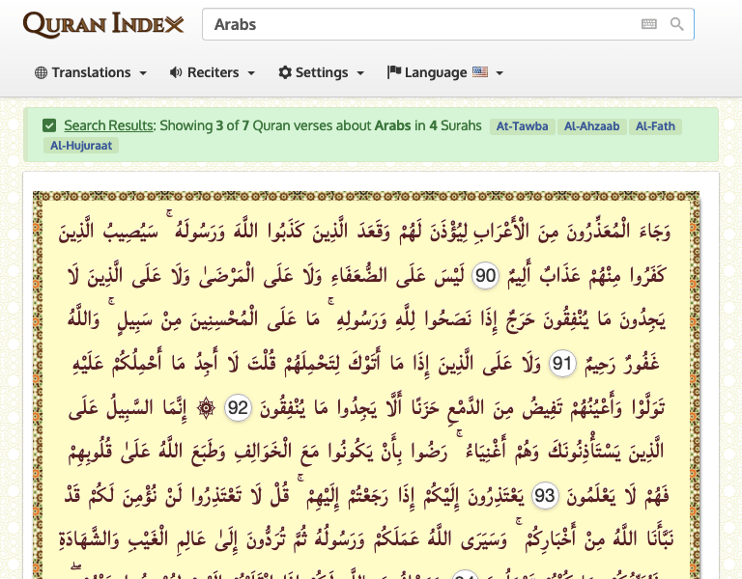Click the Quran Index logo

[x=102, y=25]
